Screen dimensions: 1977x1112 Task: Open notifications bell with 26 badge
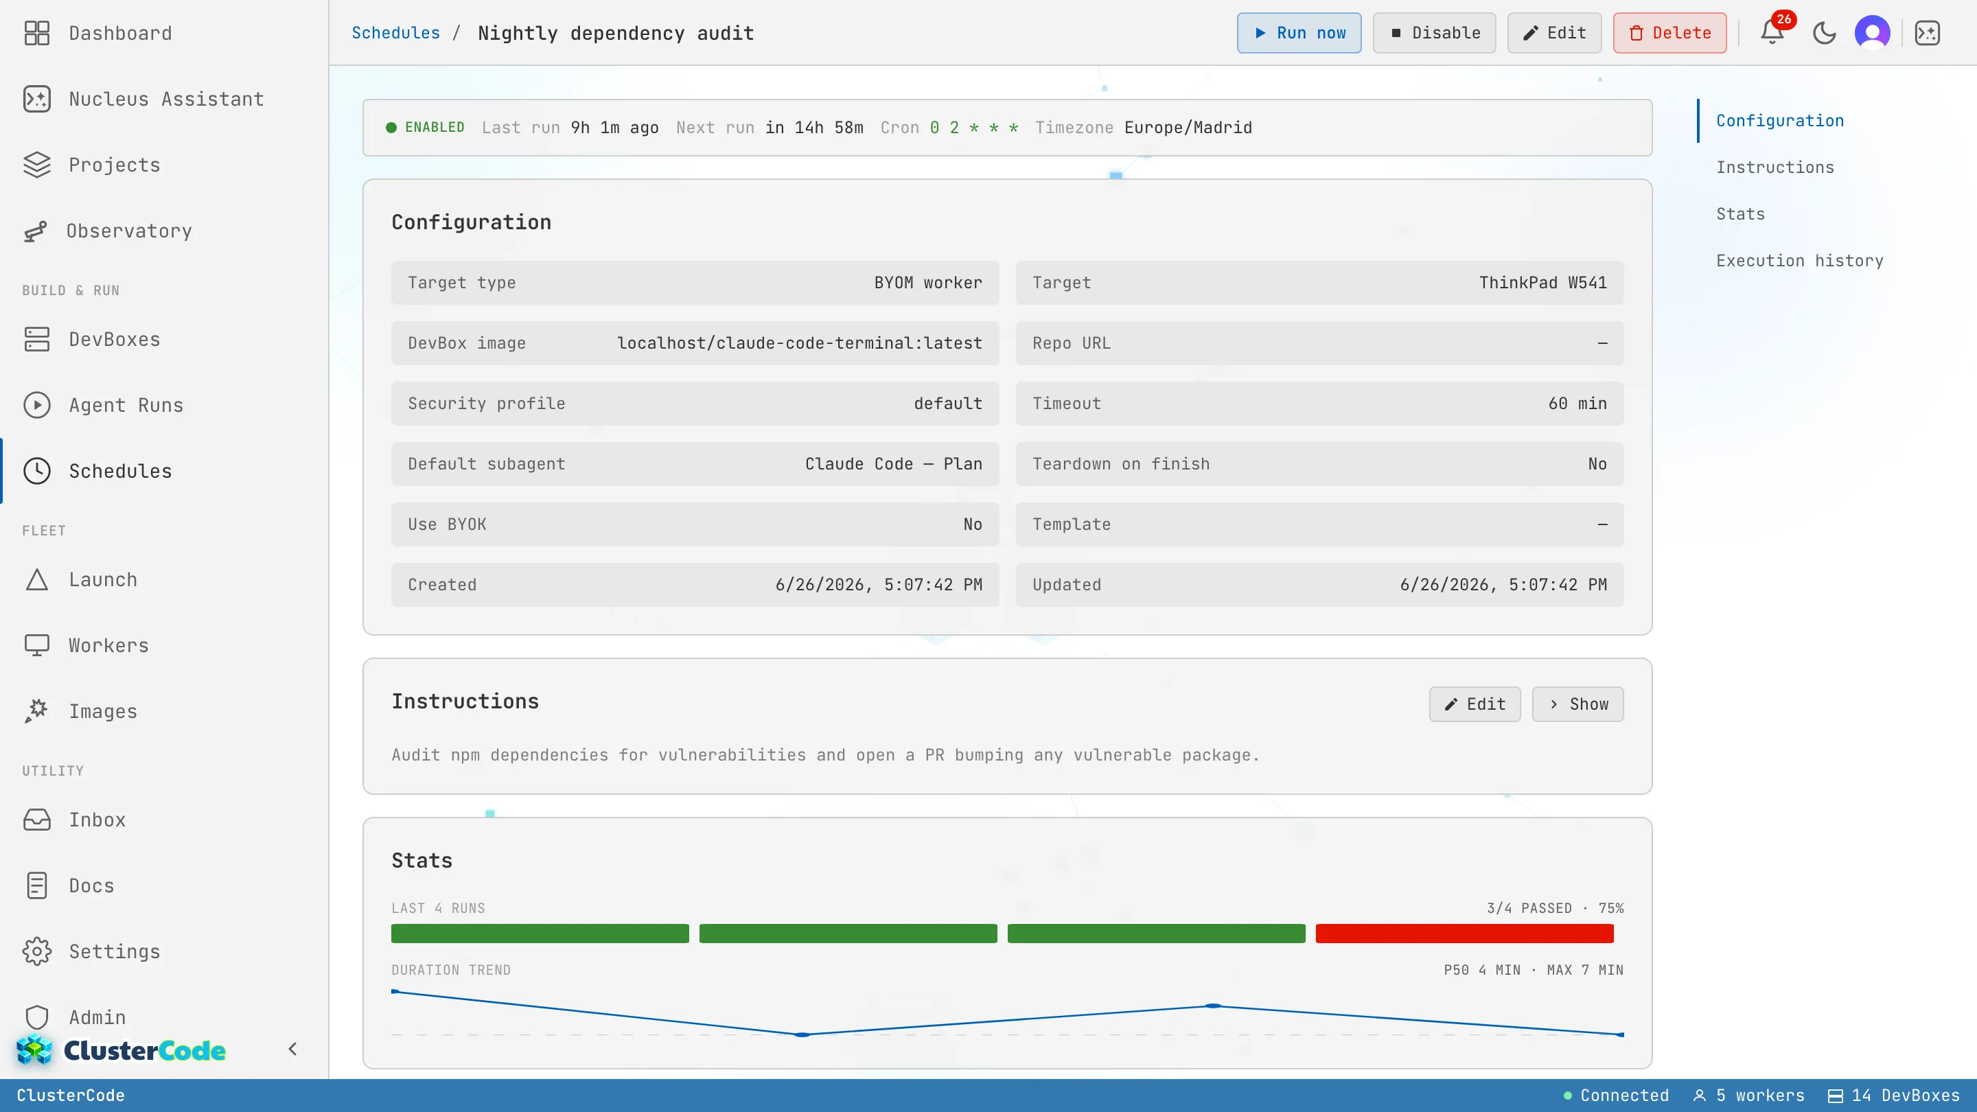[1773, 32]
